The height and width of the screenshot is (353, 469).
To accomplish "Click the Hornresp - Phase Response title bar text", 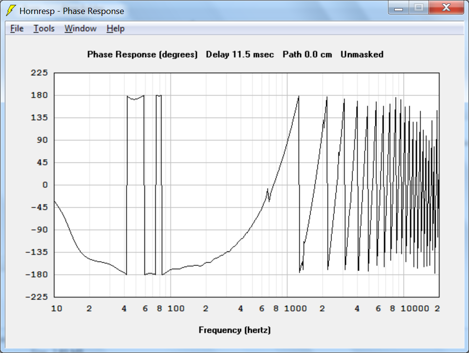I will [72, 11].
